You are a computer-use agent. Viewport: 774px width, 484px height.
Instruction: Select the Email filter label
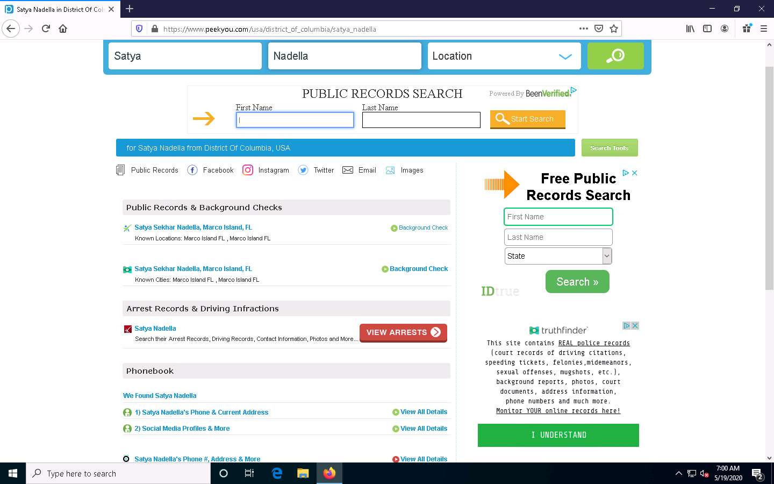coord(367,170)
